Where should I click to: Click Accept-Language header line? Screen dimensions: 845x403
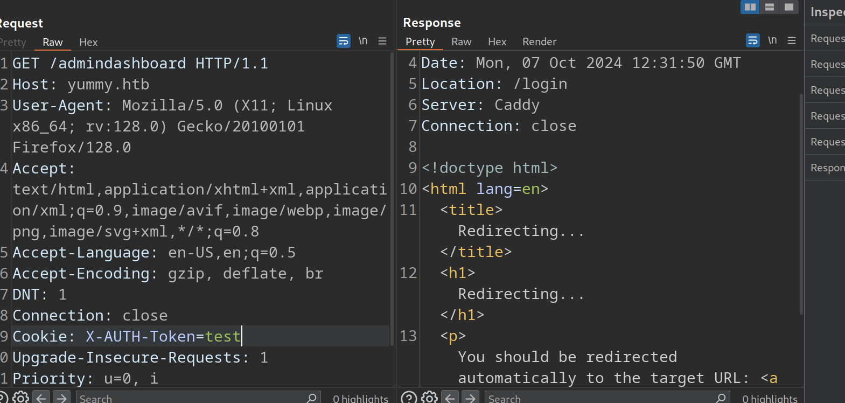click(x=154, y=252)
